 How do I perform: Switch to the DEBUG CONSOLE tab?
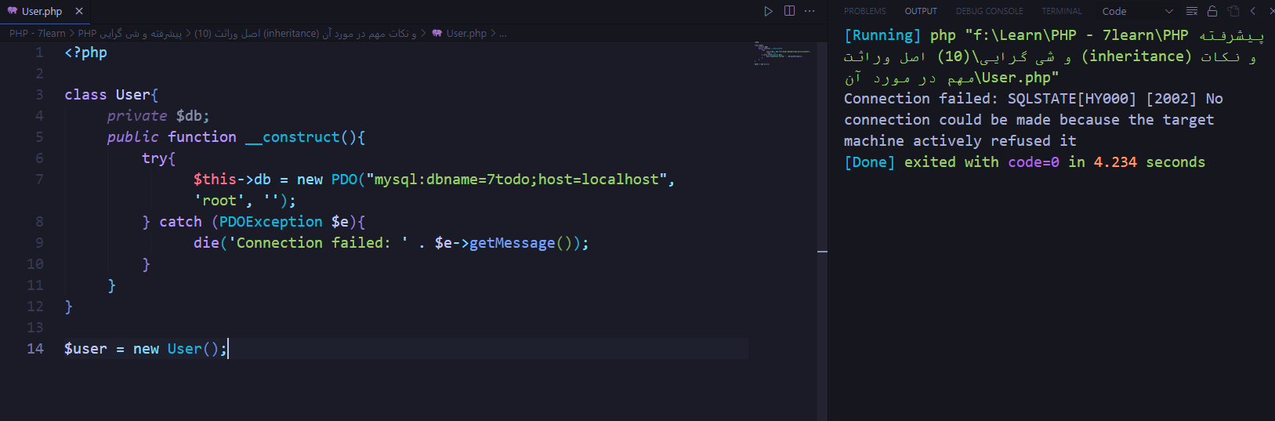[x=989, y=11]
